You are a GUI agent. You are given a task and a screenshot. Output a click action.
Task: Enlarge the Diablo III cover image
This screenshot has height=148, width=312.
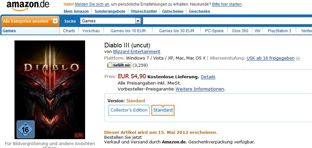tap(50, 89)
